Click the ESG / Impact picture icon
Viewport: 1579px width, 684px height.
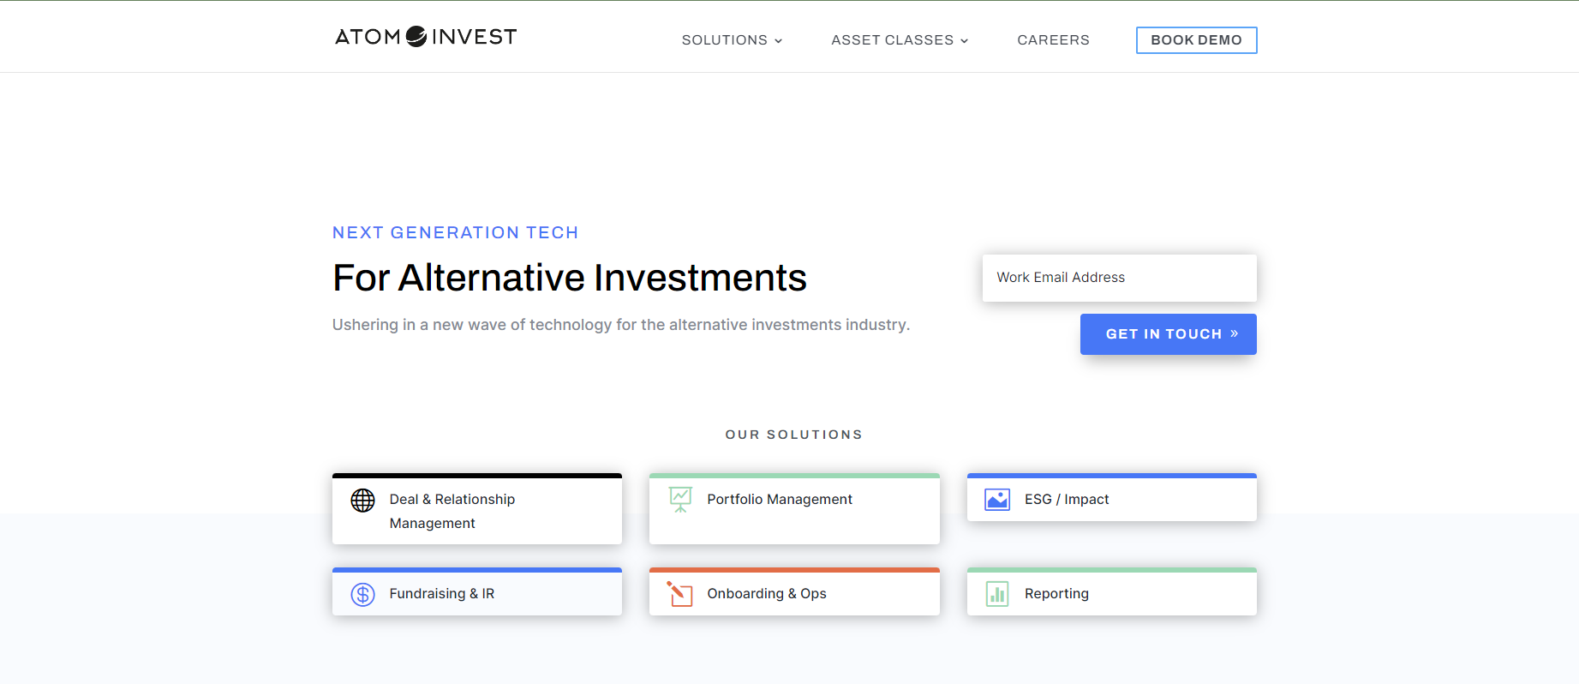click(x=997, y=499)
